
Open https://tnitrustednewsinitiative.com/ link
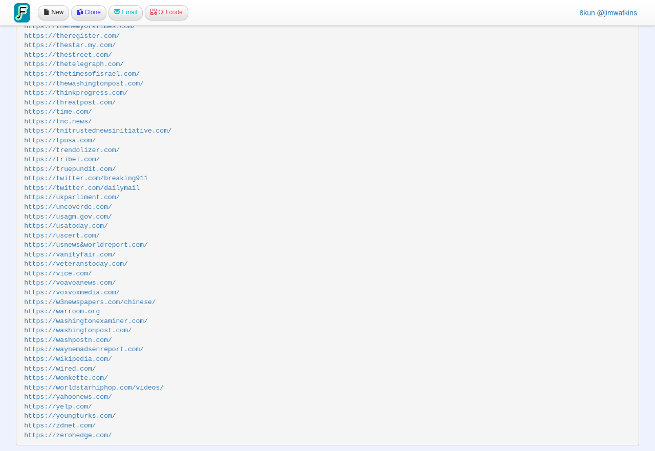pos(98,131)
